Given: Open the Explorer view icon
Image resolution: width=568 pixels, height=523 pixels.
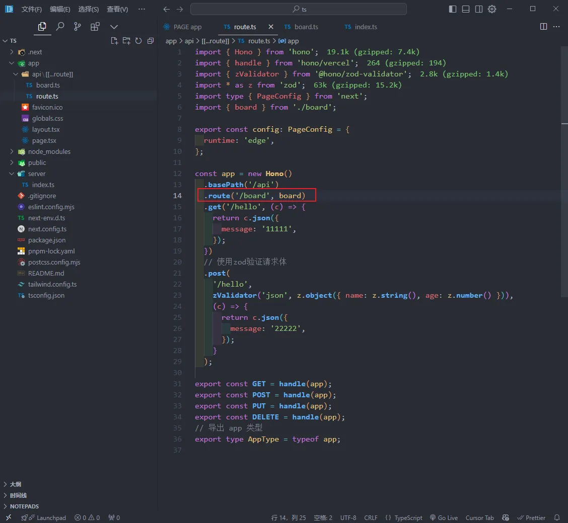Looking at the screenshot, I should 42,27.
